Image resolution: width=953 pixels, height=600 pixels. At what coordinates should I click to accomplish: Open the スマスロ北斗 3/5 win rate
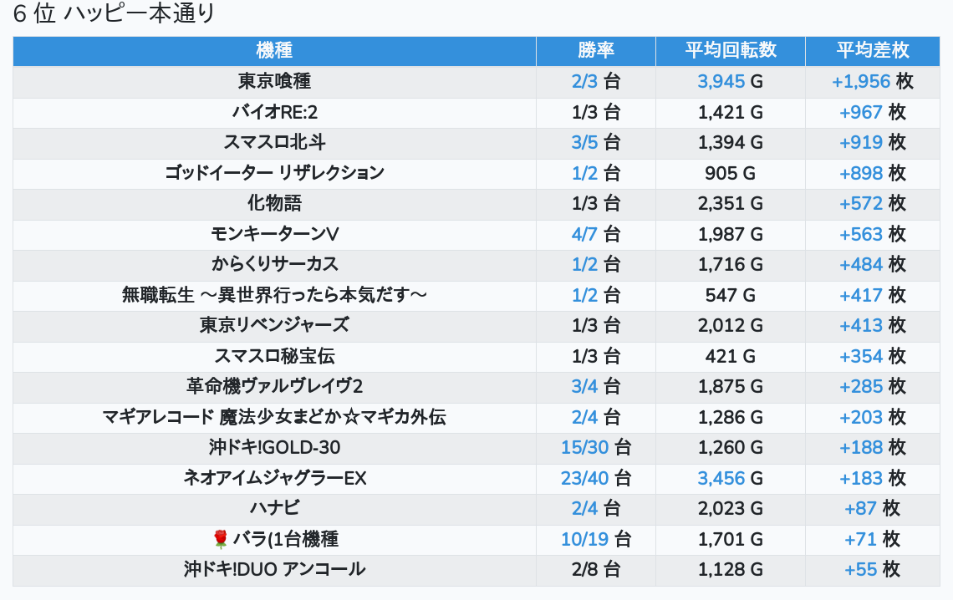(585, 143)
